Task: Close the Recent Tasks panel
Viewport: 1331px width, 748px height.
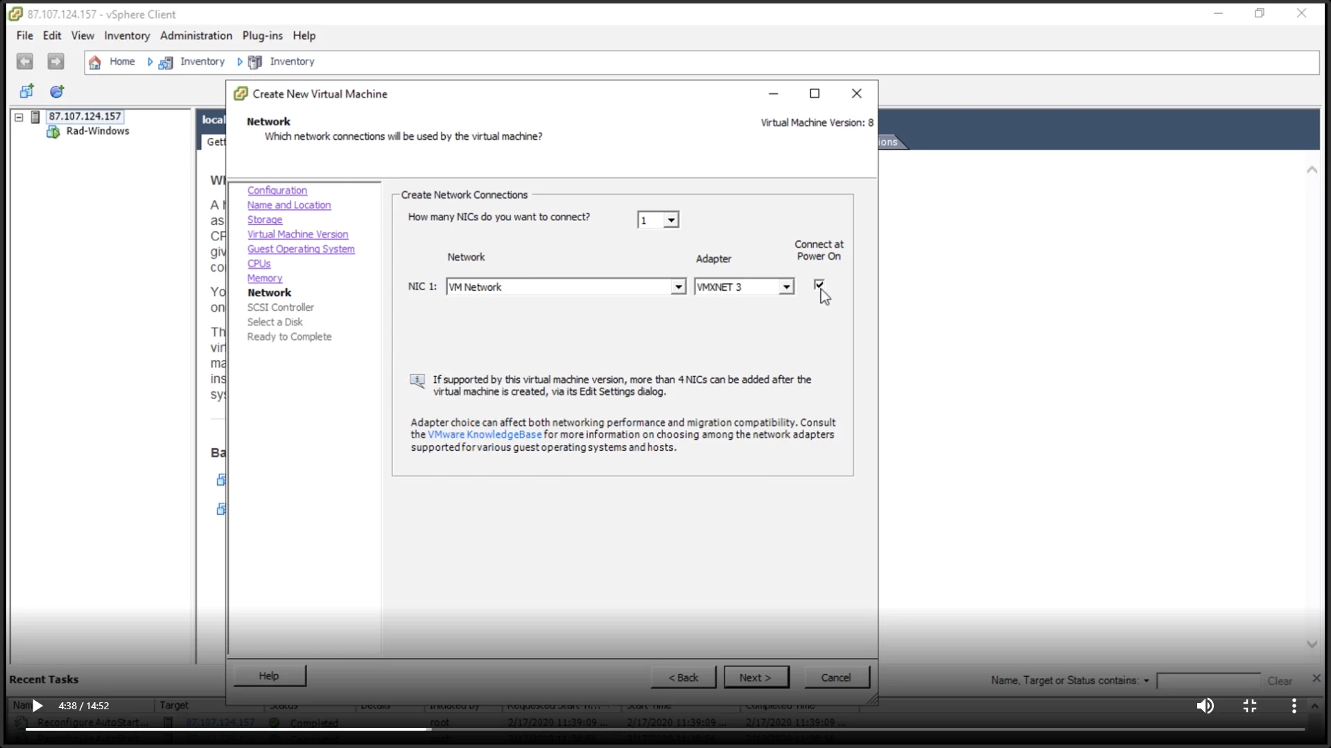Action: point(1316,679)
